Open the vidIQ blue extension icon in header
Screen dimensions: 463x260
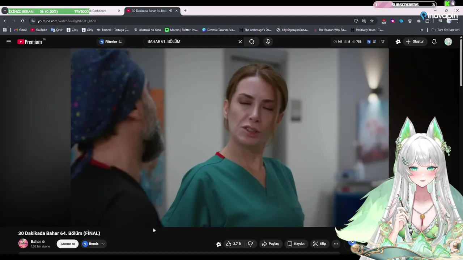tap(369, 42)
